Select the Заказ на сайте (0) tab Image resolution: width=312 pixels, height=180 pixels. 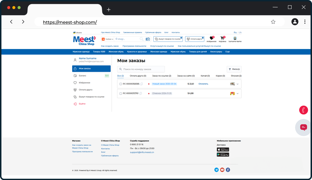tap(186, 76)
